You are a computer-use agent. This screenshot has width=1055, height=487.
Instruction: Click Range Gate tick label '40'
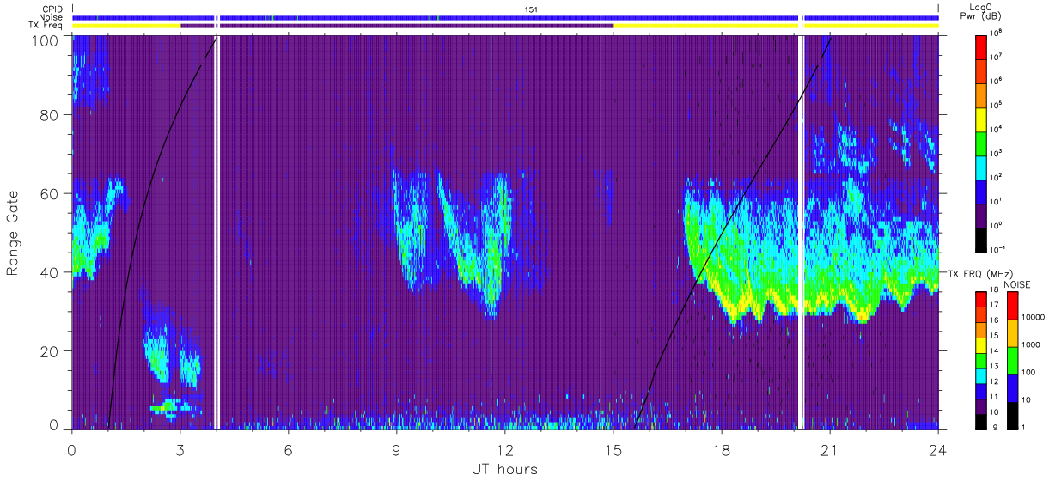[x=48, y=272]
